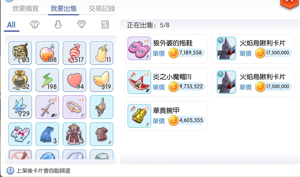Switch to the 我要購買 tab

point(25,9)
